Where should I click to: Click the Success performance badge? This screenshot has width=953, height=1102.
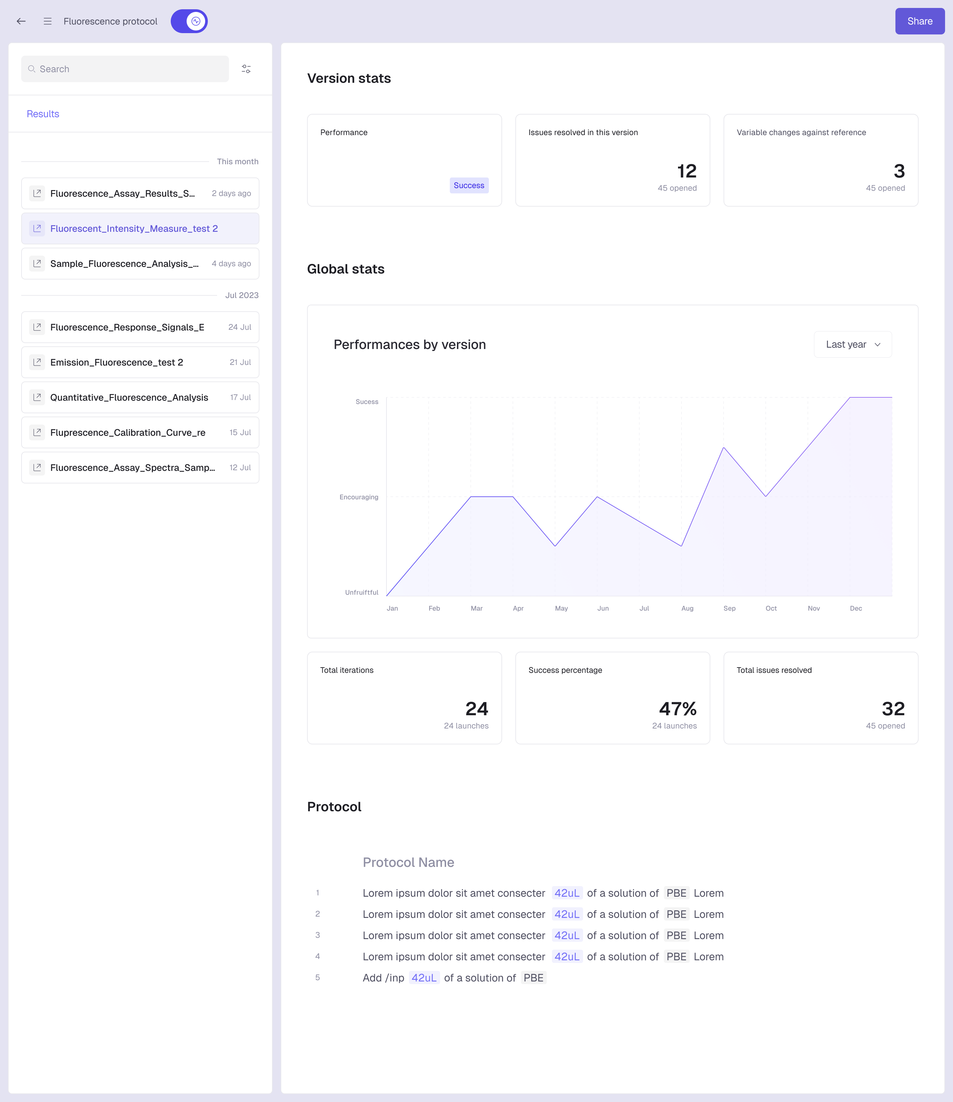pyautogui.click(x=469, y=186)
